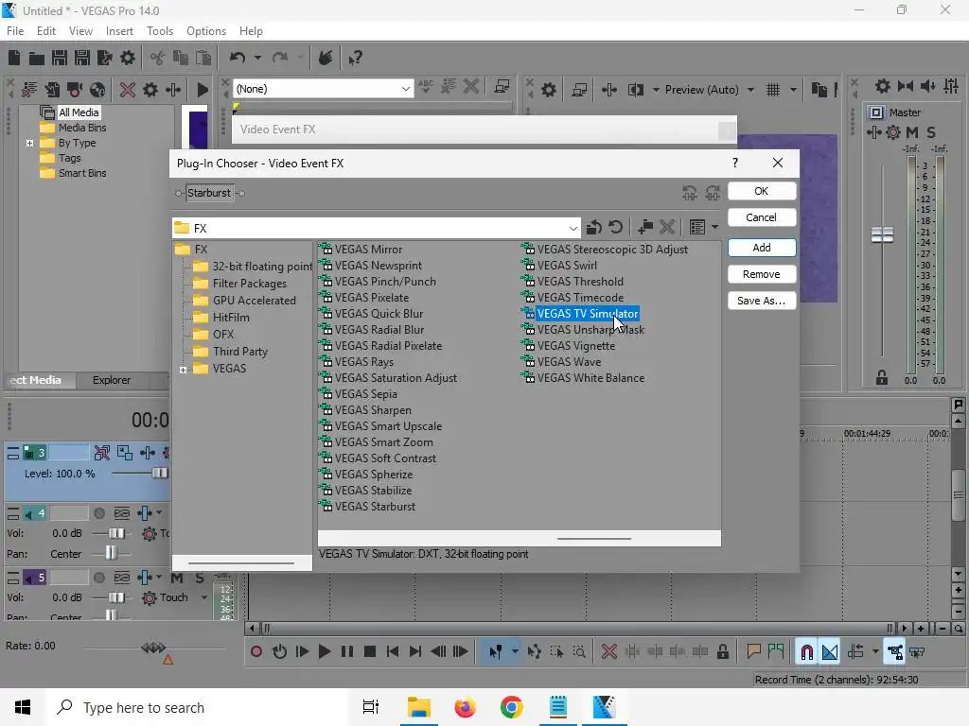
Task: Select the GPU Accelerated folder
Action: click(254, 301)
